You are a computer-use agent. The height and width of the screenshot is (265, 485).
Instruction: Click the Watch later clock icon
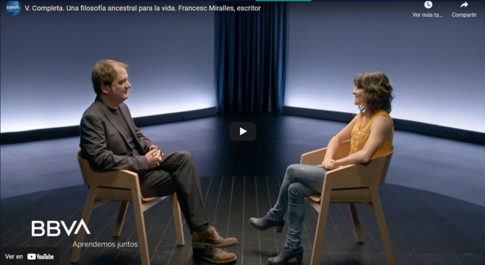(428, 5)
